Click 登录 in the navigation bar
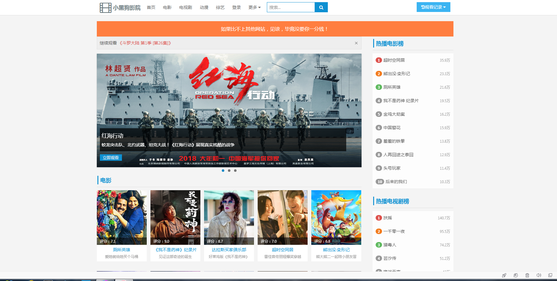 click(237, 7)
